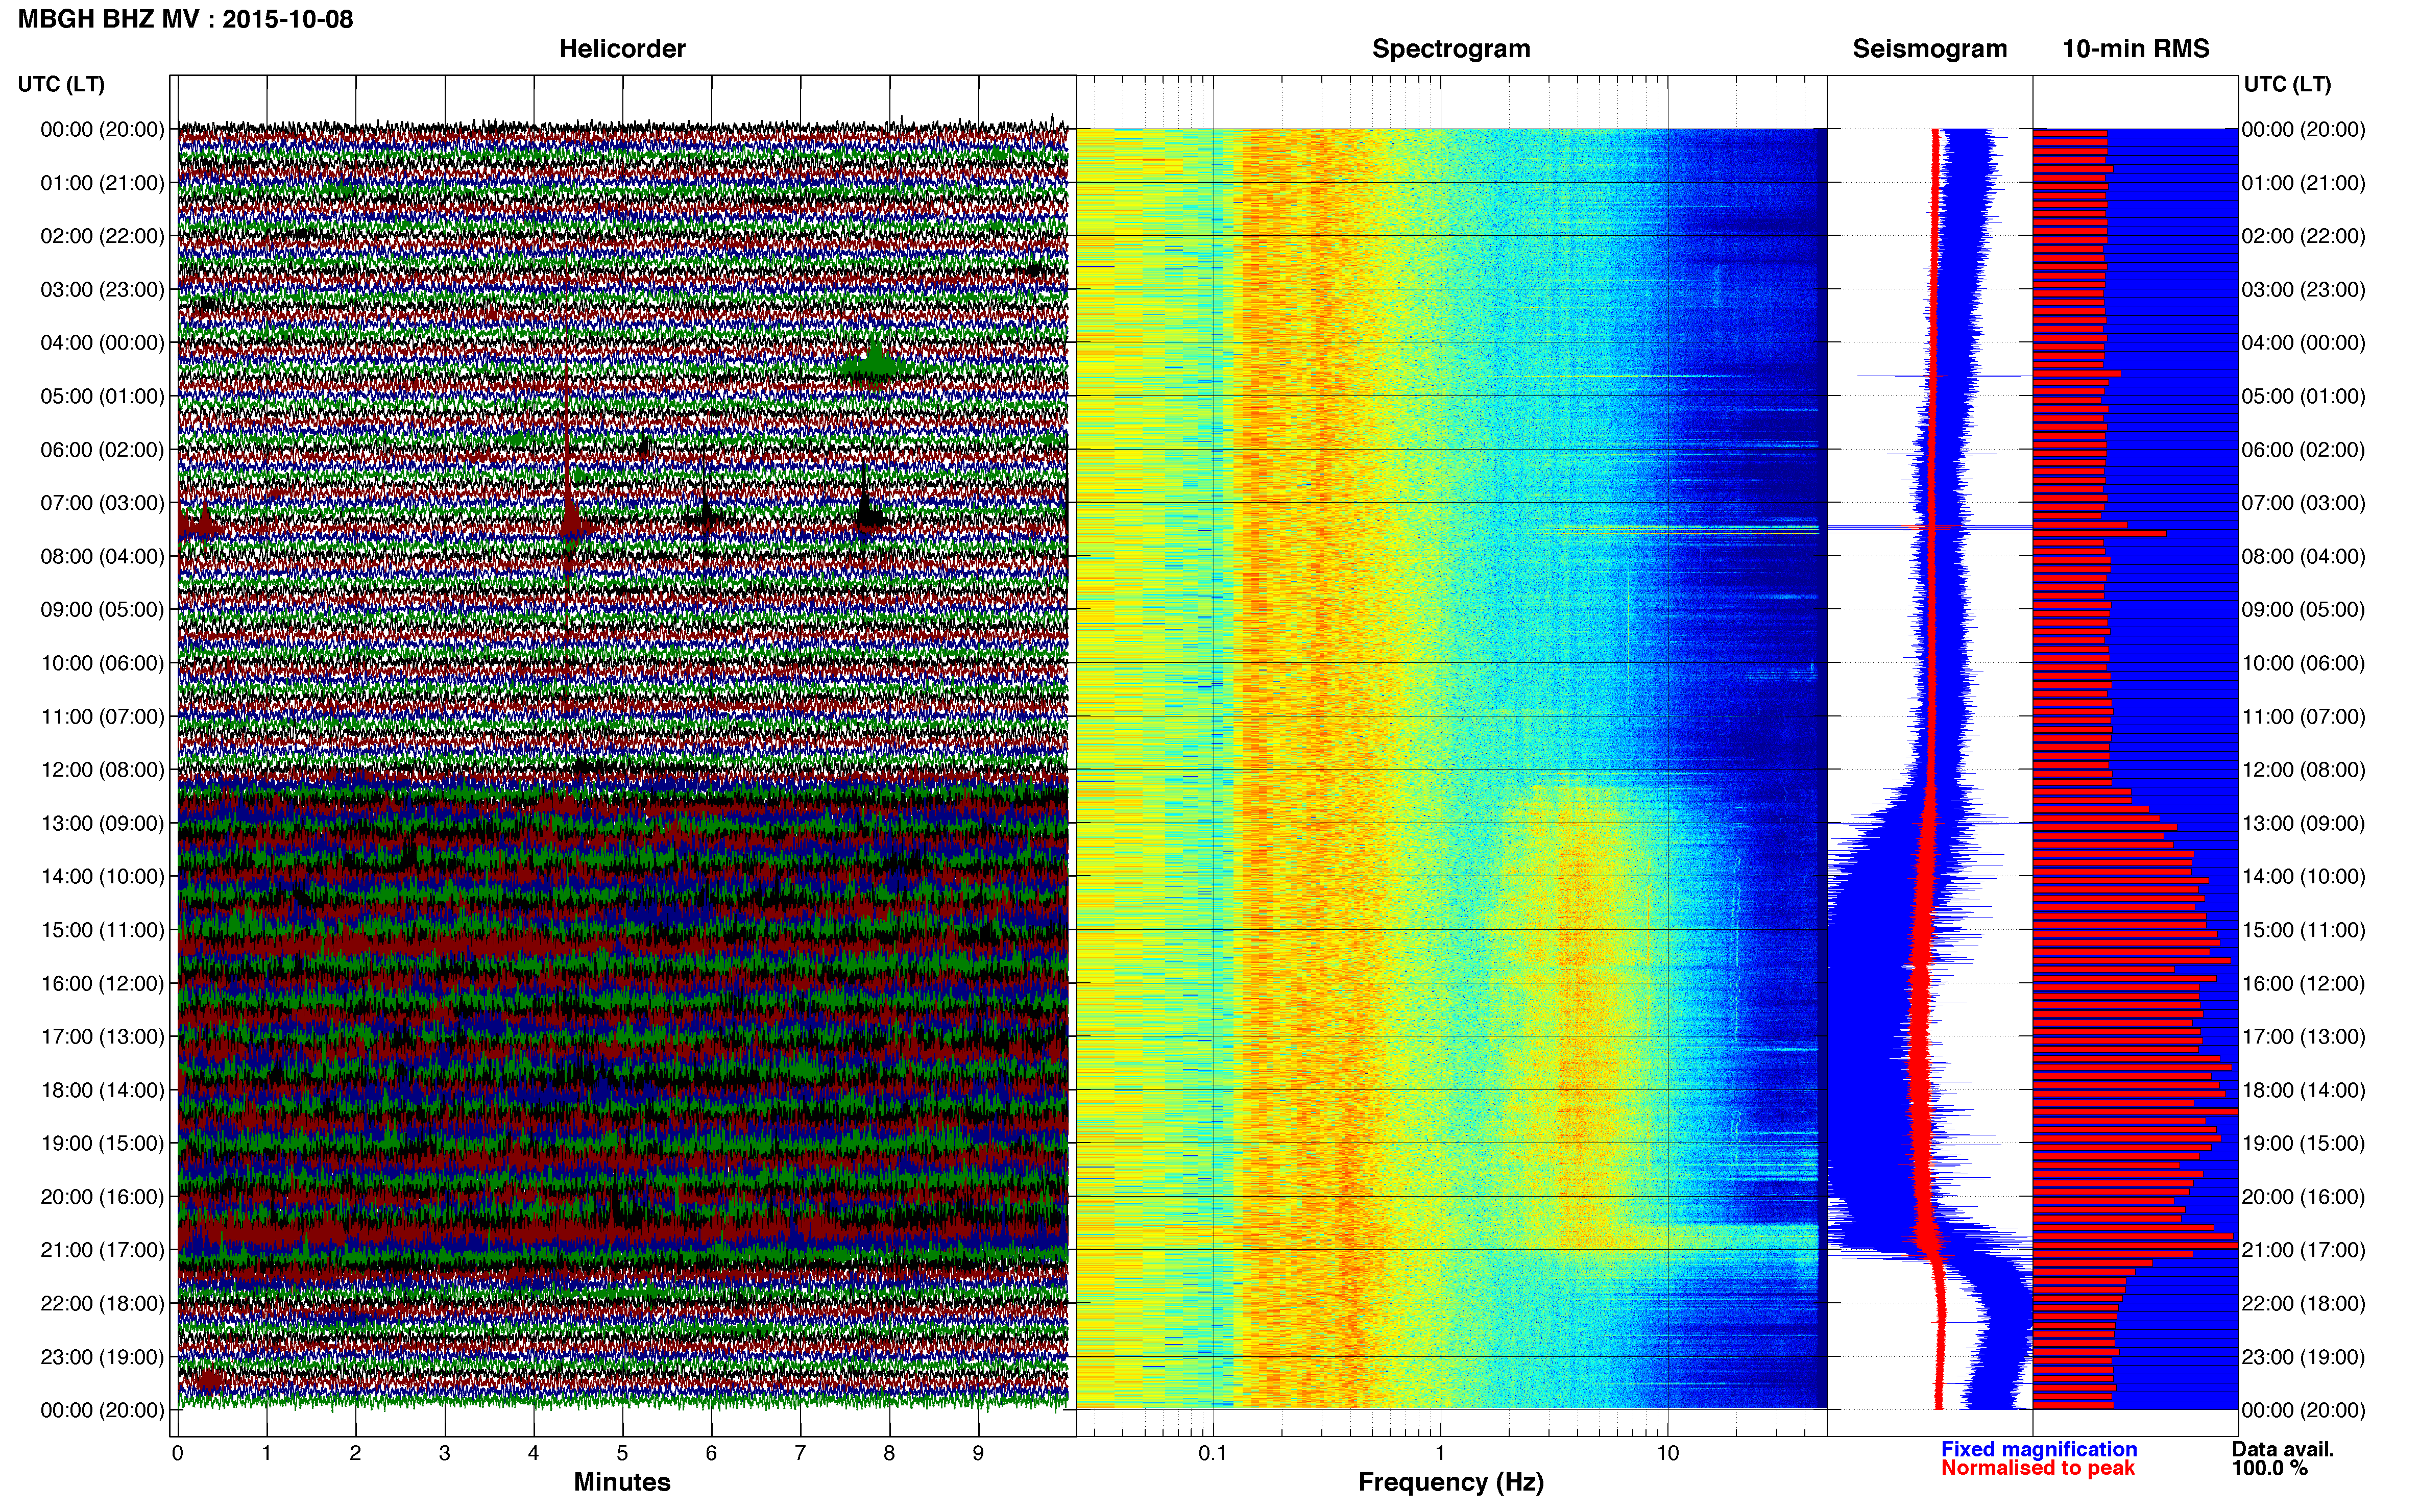Click the right 'UTC (LT)' axis label
This screenshot has height=1512, width=2420.
(x=2287, y=84)
